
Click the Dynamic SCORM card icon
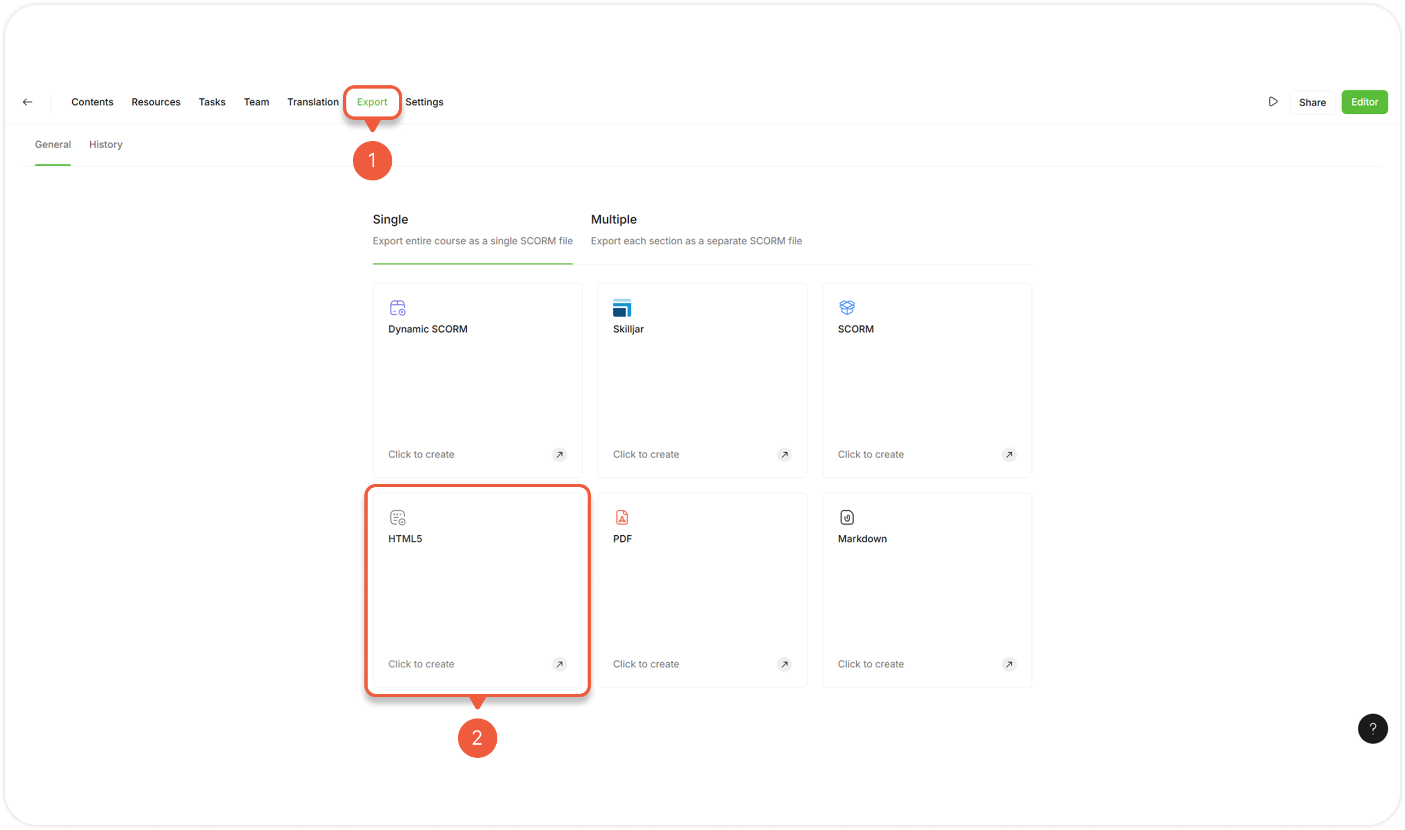397,308
